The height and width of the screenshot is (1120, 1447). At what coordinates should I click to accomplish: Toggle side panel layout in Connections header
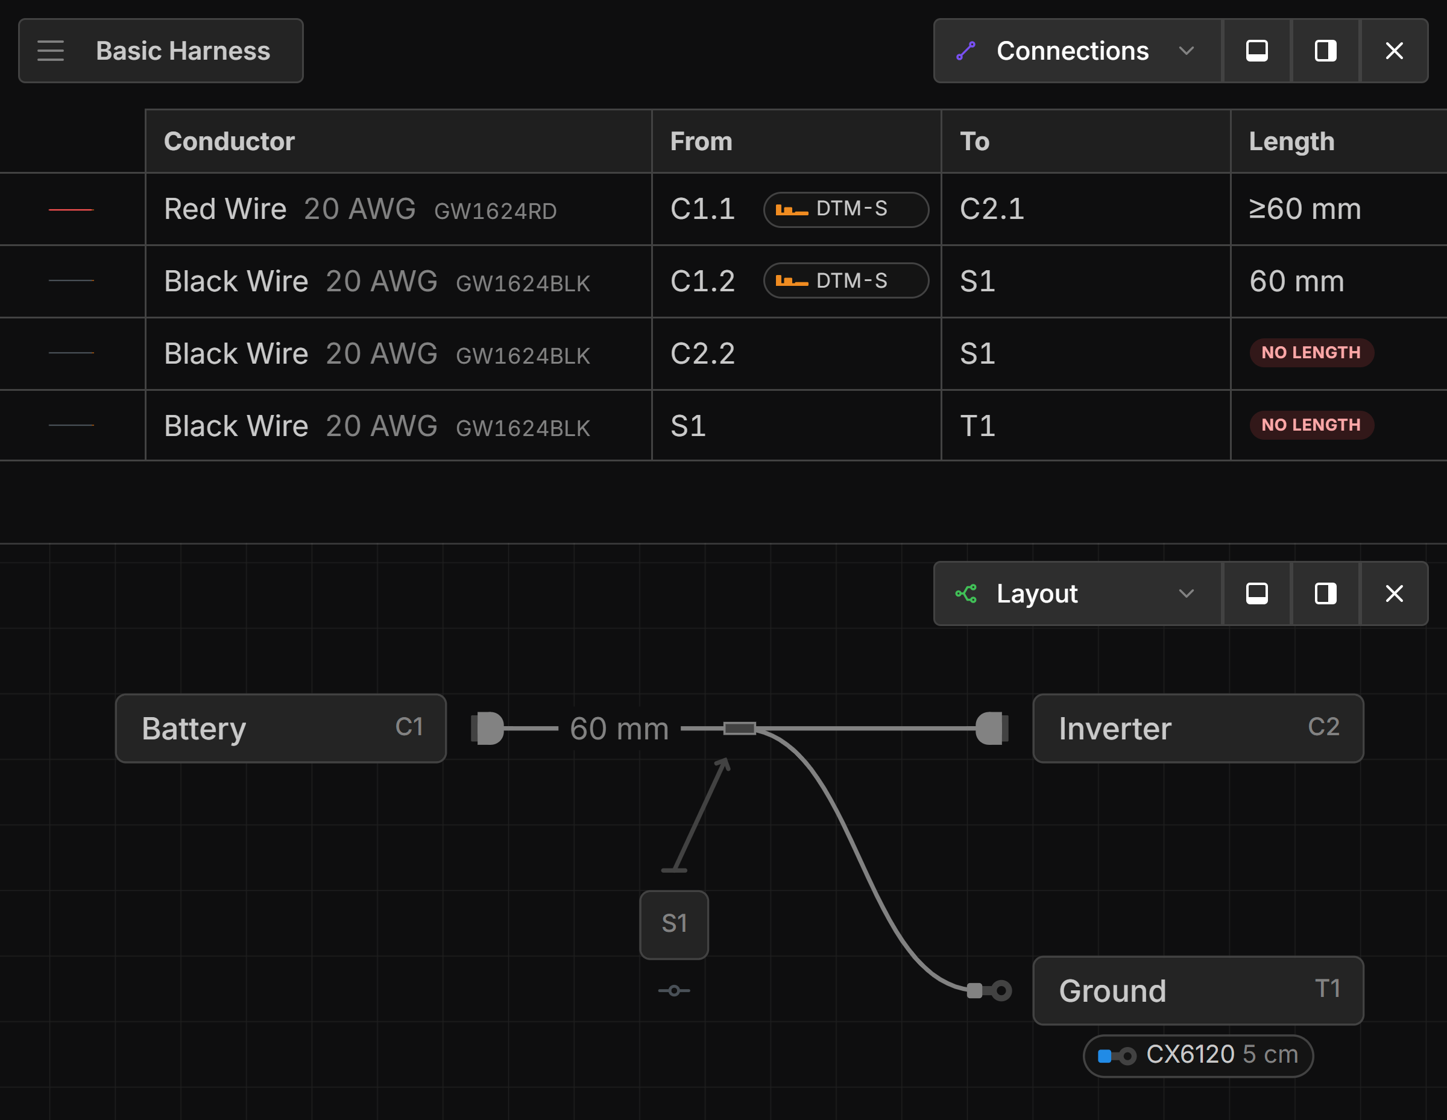pyautogui.click(x=1325, y=51)
